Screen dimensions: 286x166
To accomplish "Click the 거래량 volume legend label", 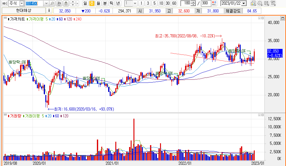I will (x=16, y=116).
